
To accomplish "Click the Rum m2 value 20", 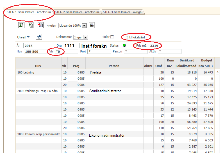I will click(172, 122).
